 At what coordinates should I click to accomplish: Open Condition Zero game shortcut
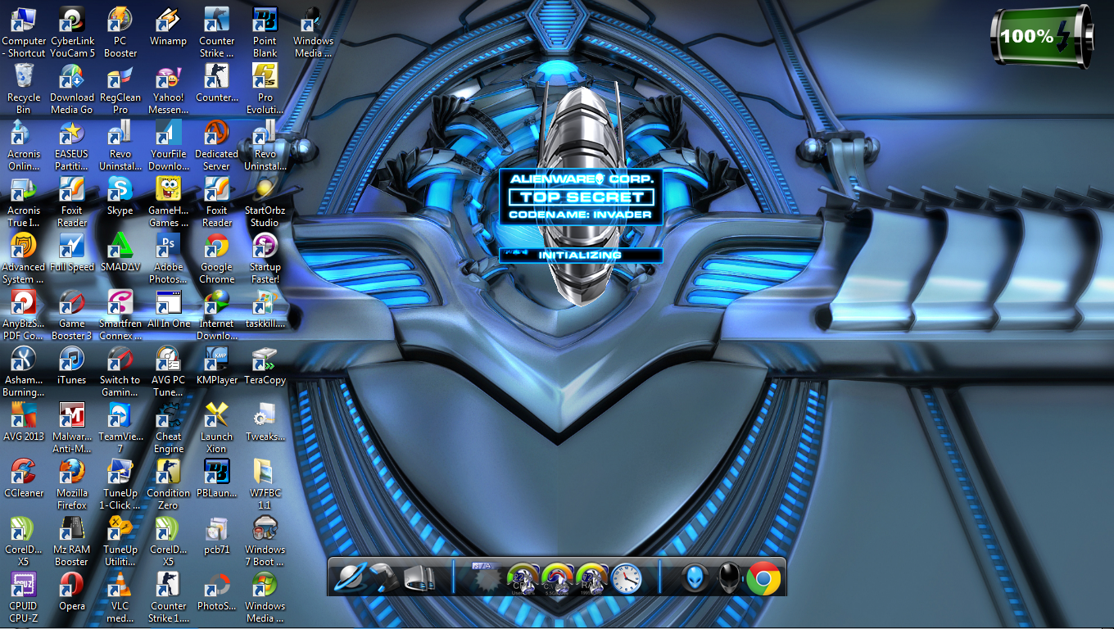point(168,484)
